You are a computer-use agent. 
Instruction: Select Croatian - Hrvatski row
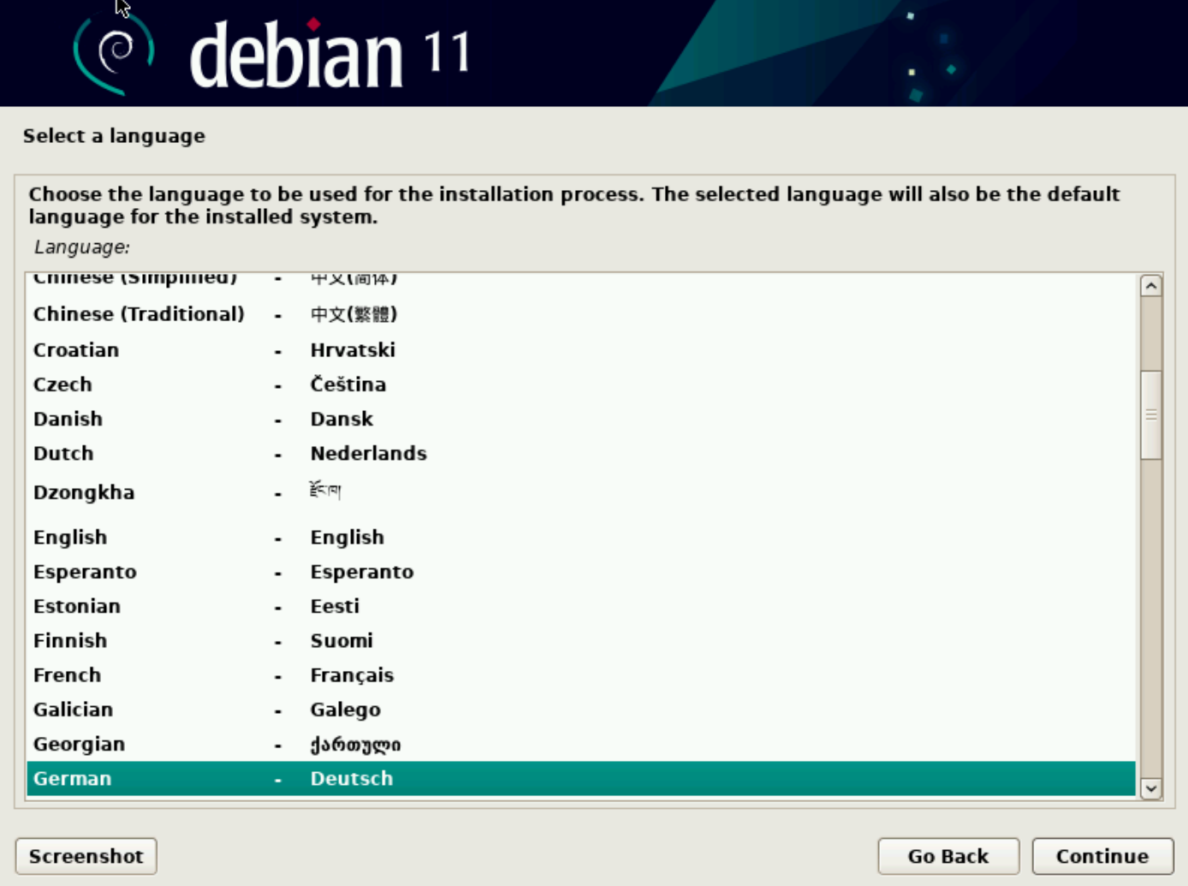point(581,350)
